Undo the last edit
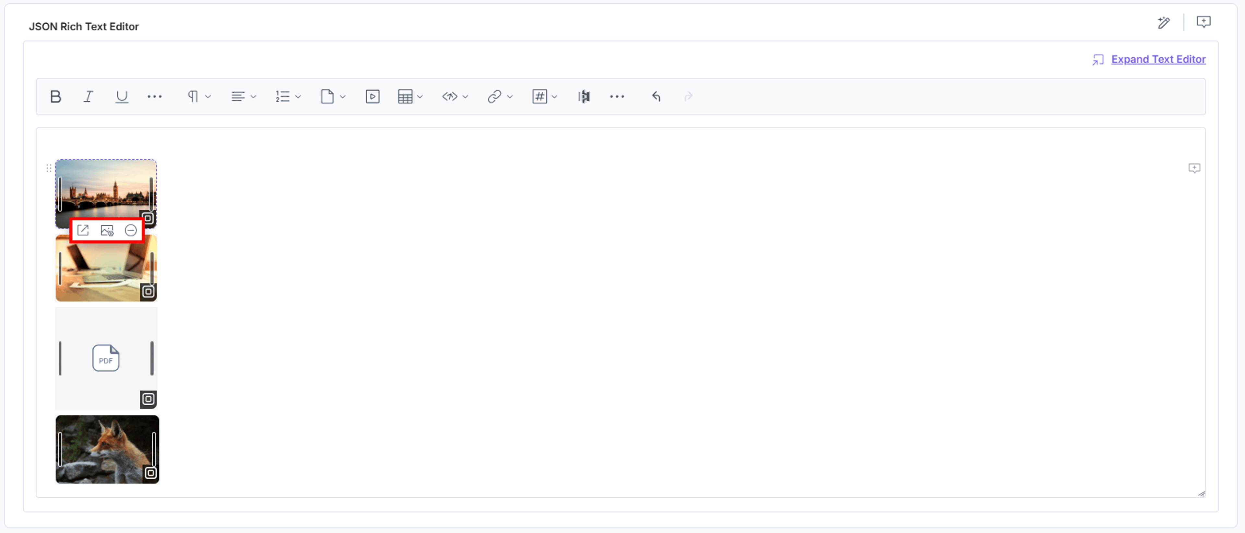Image resolution: width=1245 pixels, height=533 pixels. (656, 97)
